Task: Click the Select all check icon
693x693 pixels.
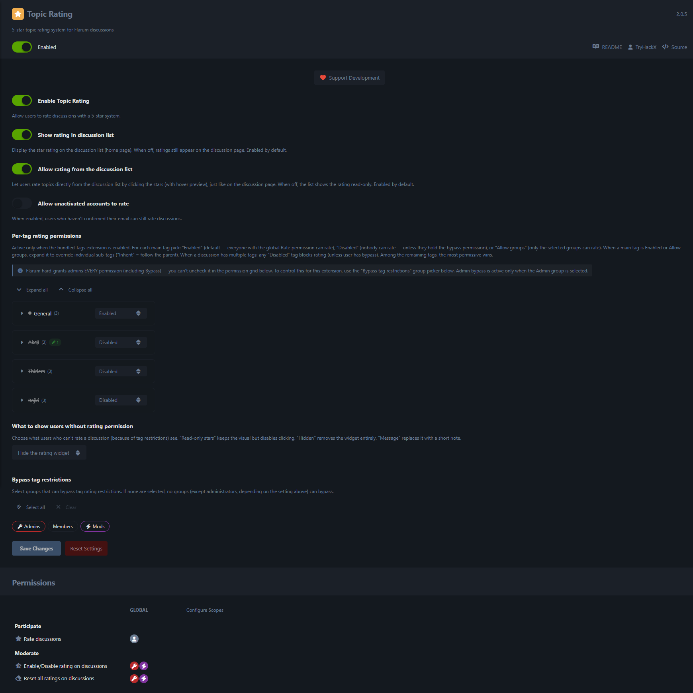Action: coord(19,507)
